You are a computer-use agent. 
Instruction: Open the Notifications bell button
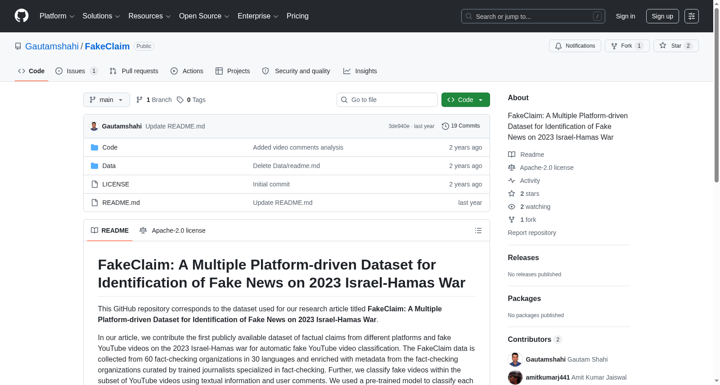(x=575, y=46)
